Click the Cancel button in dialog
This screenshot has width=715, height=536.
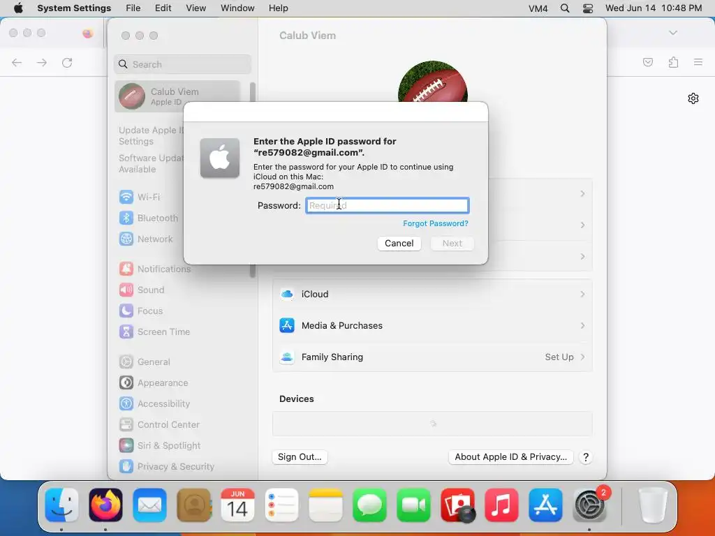click(x=399, y=244)
